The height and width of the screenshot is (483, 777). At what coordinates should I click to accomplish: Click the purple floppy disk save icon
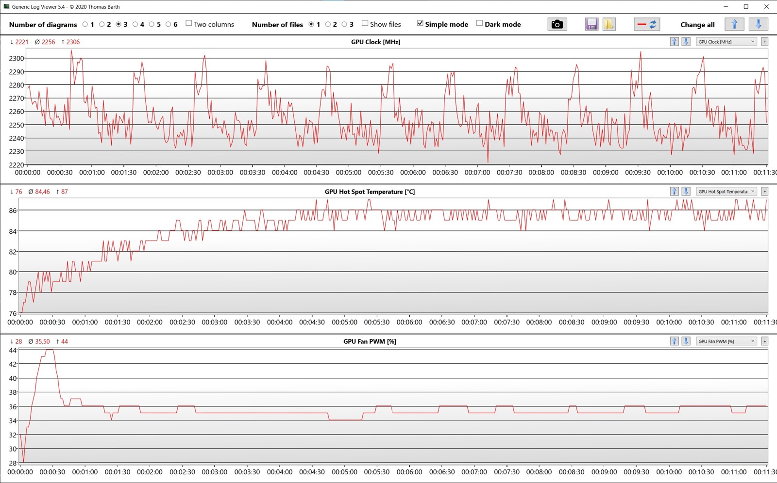tap(591, 24)
